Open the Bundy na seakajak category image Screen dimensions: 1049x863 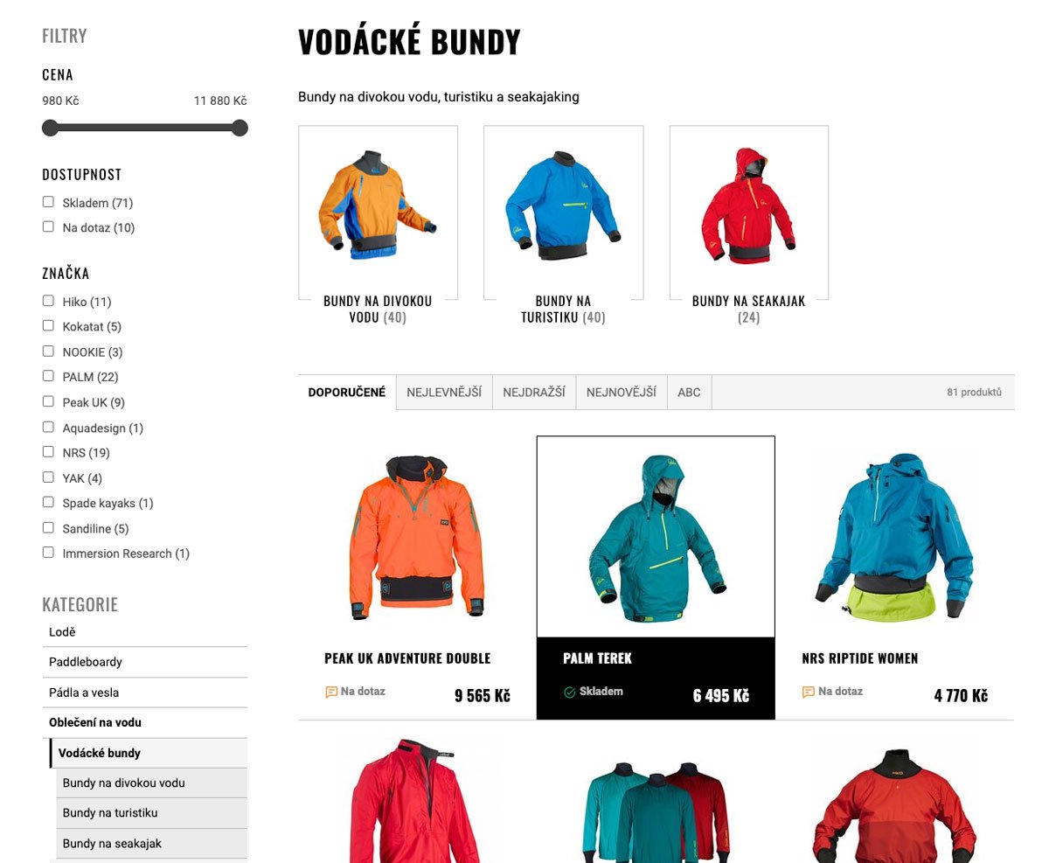coord(749,207)
